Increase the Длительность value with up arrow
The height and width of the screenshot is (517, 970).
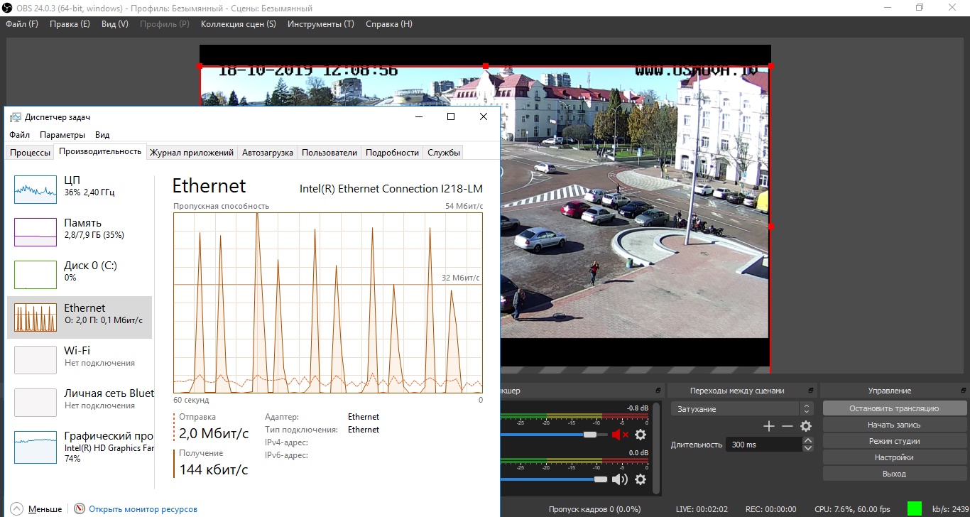[807, 441]
